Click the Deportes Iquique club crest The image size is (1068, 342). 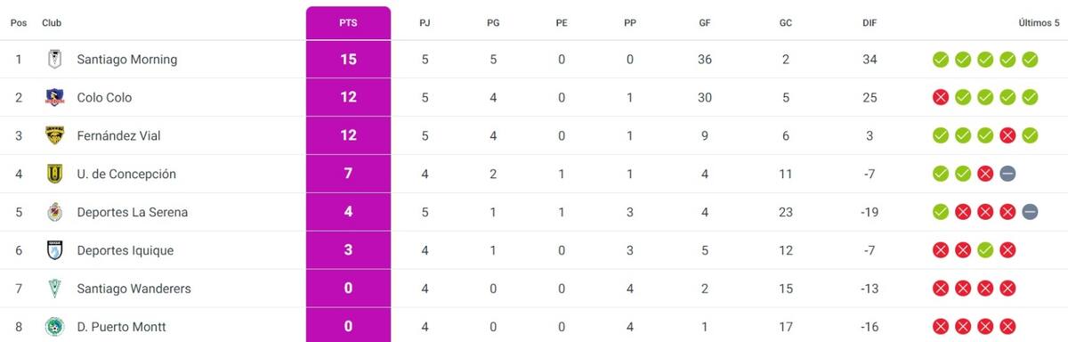pos(54,251)
